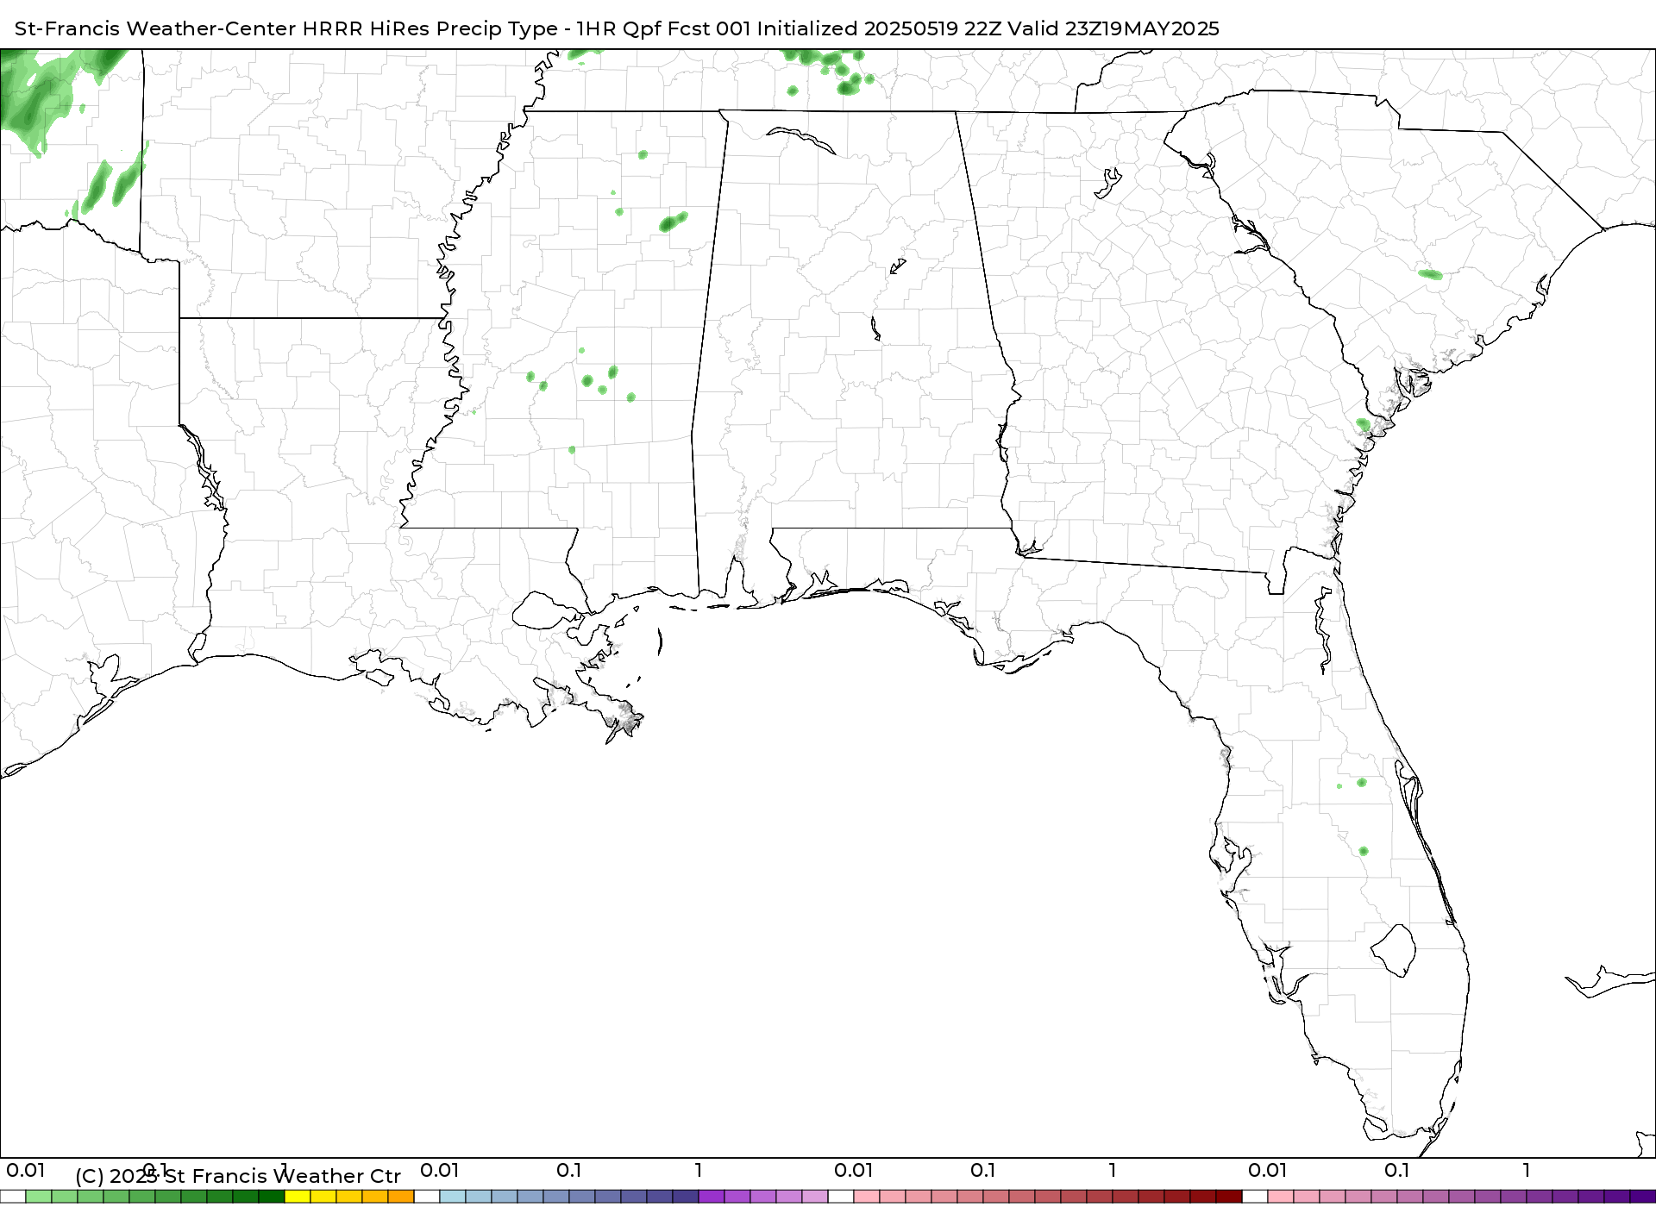Click the Lake Pontchartrain outline in Louisiana
This screenshot has width=1656, height=1207.
[x=546, y=610]
